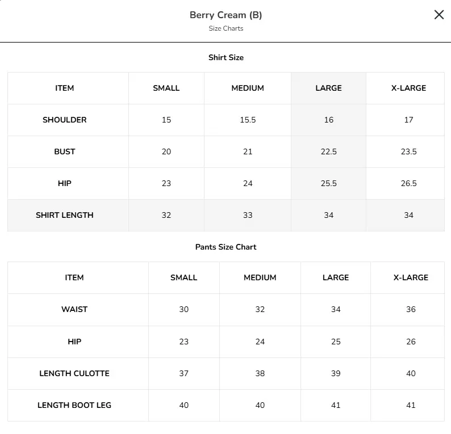451x434 pixels.
Task: Click the SMALL header in Shirt Size table
Action: click(x=166, y=88)
